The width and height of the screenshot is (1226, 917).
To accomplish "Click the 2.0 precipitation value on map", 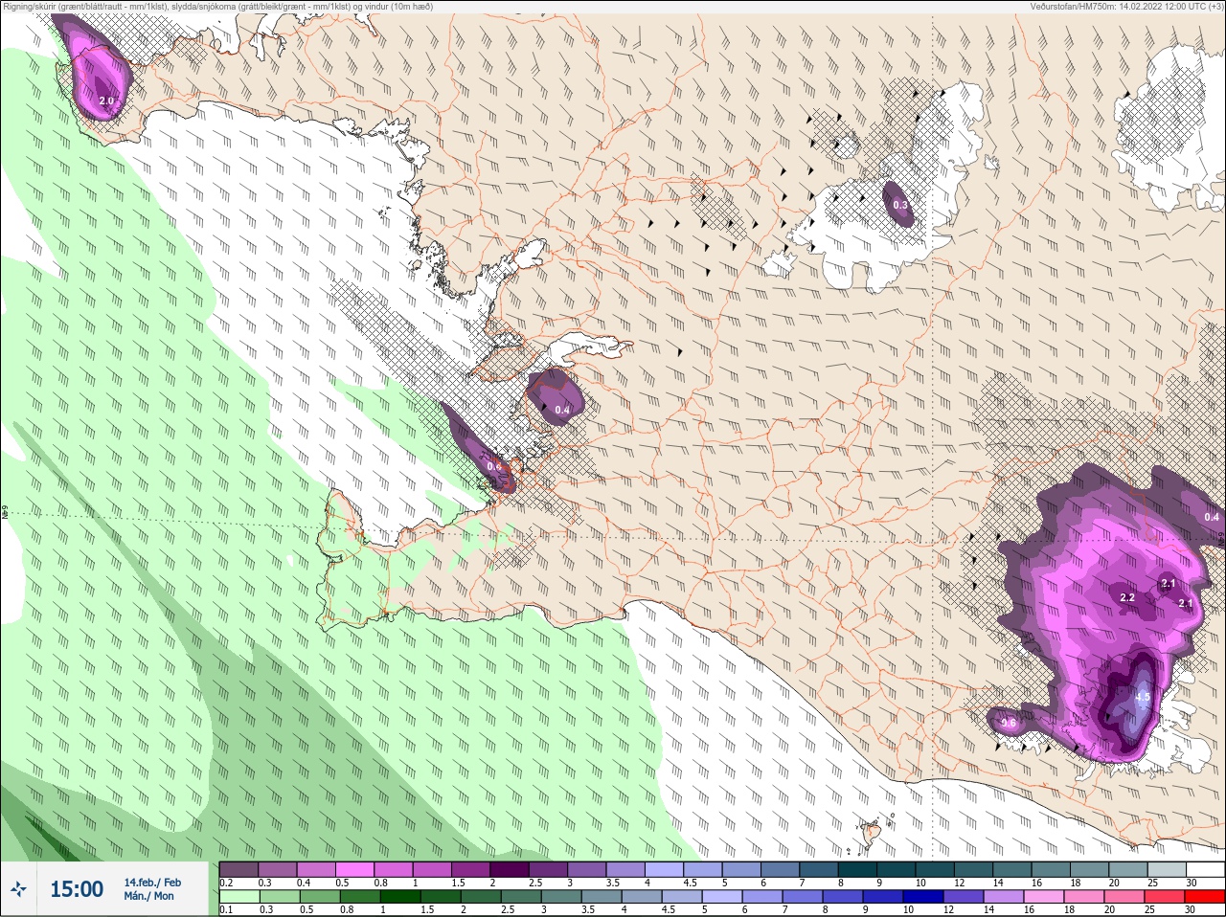I will click(106, 101).
